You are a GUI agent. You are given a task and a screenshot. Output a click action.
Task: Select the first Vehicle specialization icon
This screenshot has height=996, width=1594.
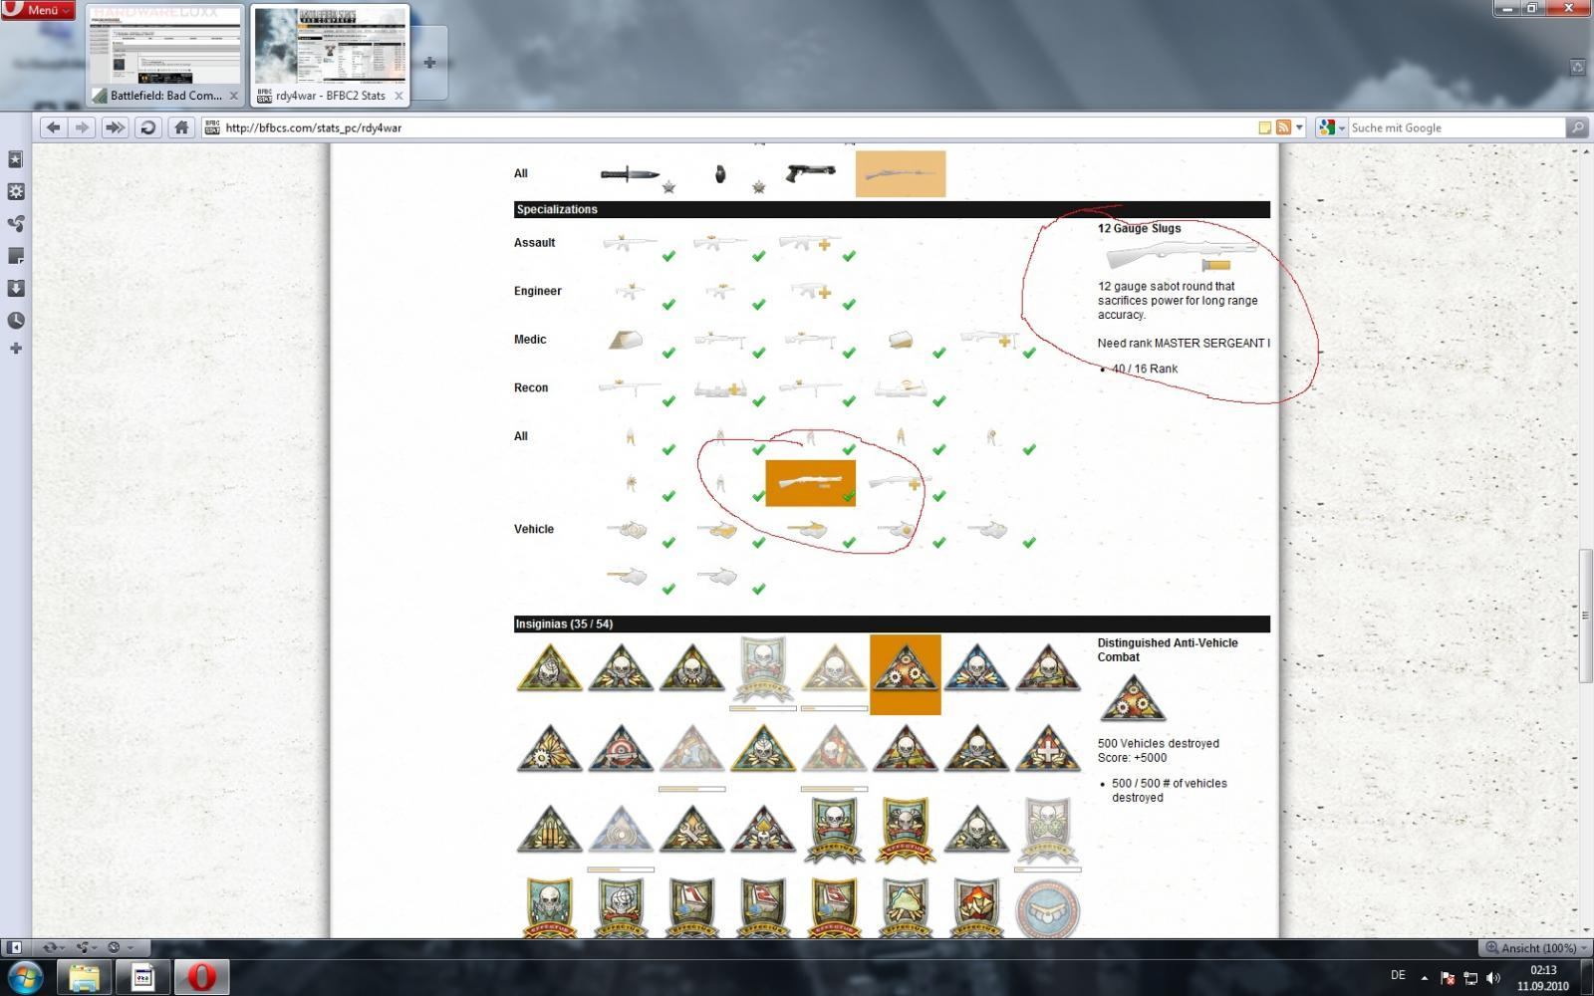(x=628, y=530)
